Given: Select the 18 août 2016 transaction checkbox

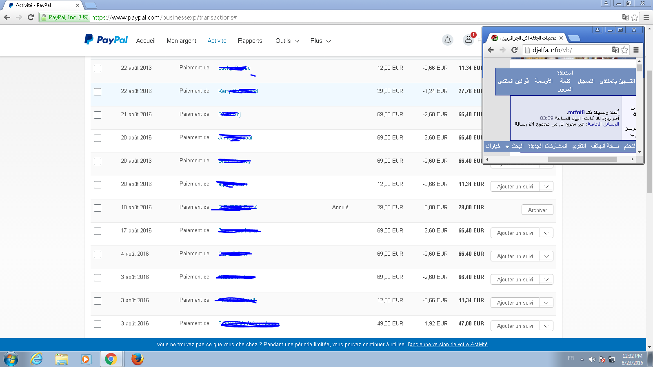Looking at the screenshot, I should pos(98,208).
